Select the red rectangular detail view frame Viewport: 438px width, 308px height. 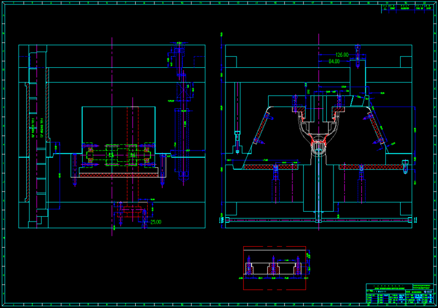(x=275, y=268)
